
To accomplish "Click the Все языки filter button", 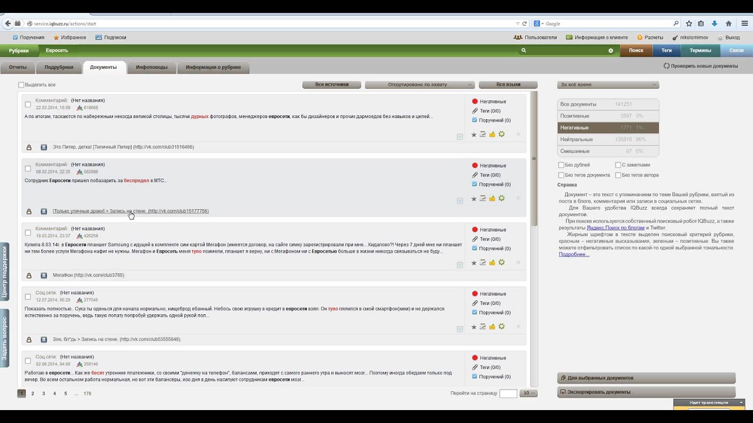I will [508, 85].
